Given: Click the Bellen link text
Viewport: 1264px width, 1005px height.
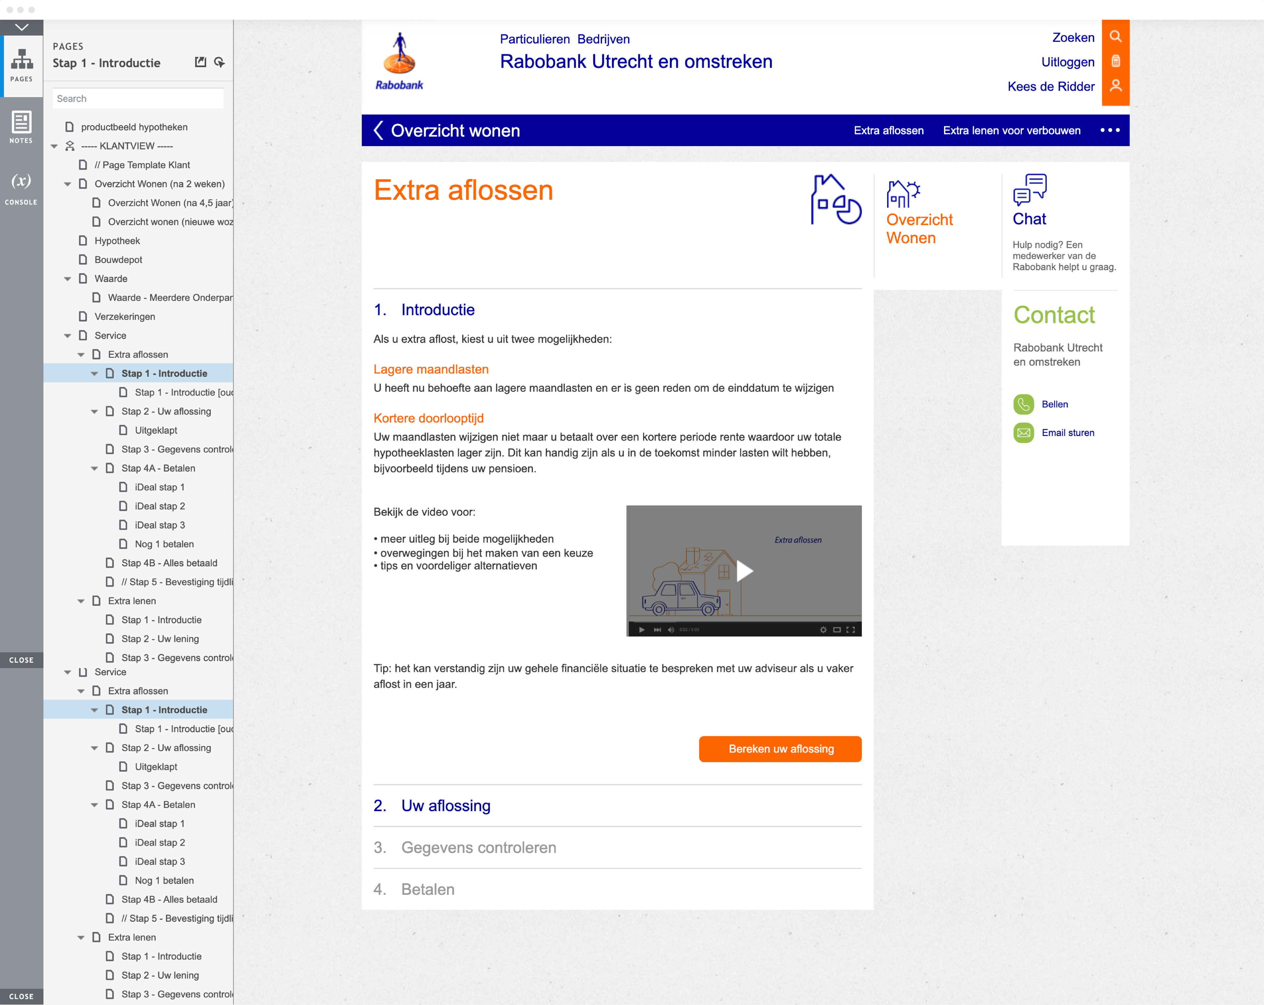Looking at the screenshot, I should [x=1054, y=404].
